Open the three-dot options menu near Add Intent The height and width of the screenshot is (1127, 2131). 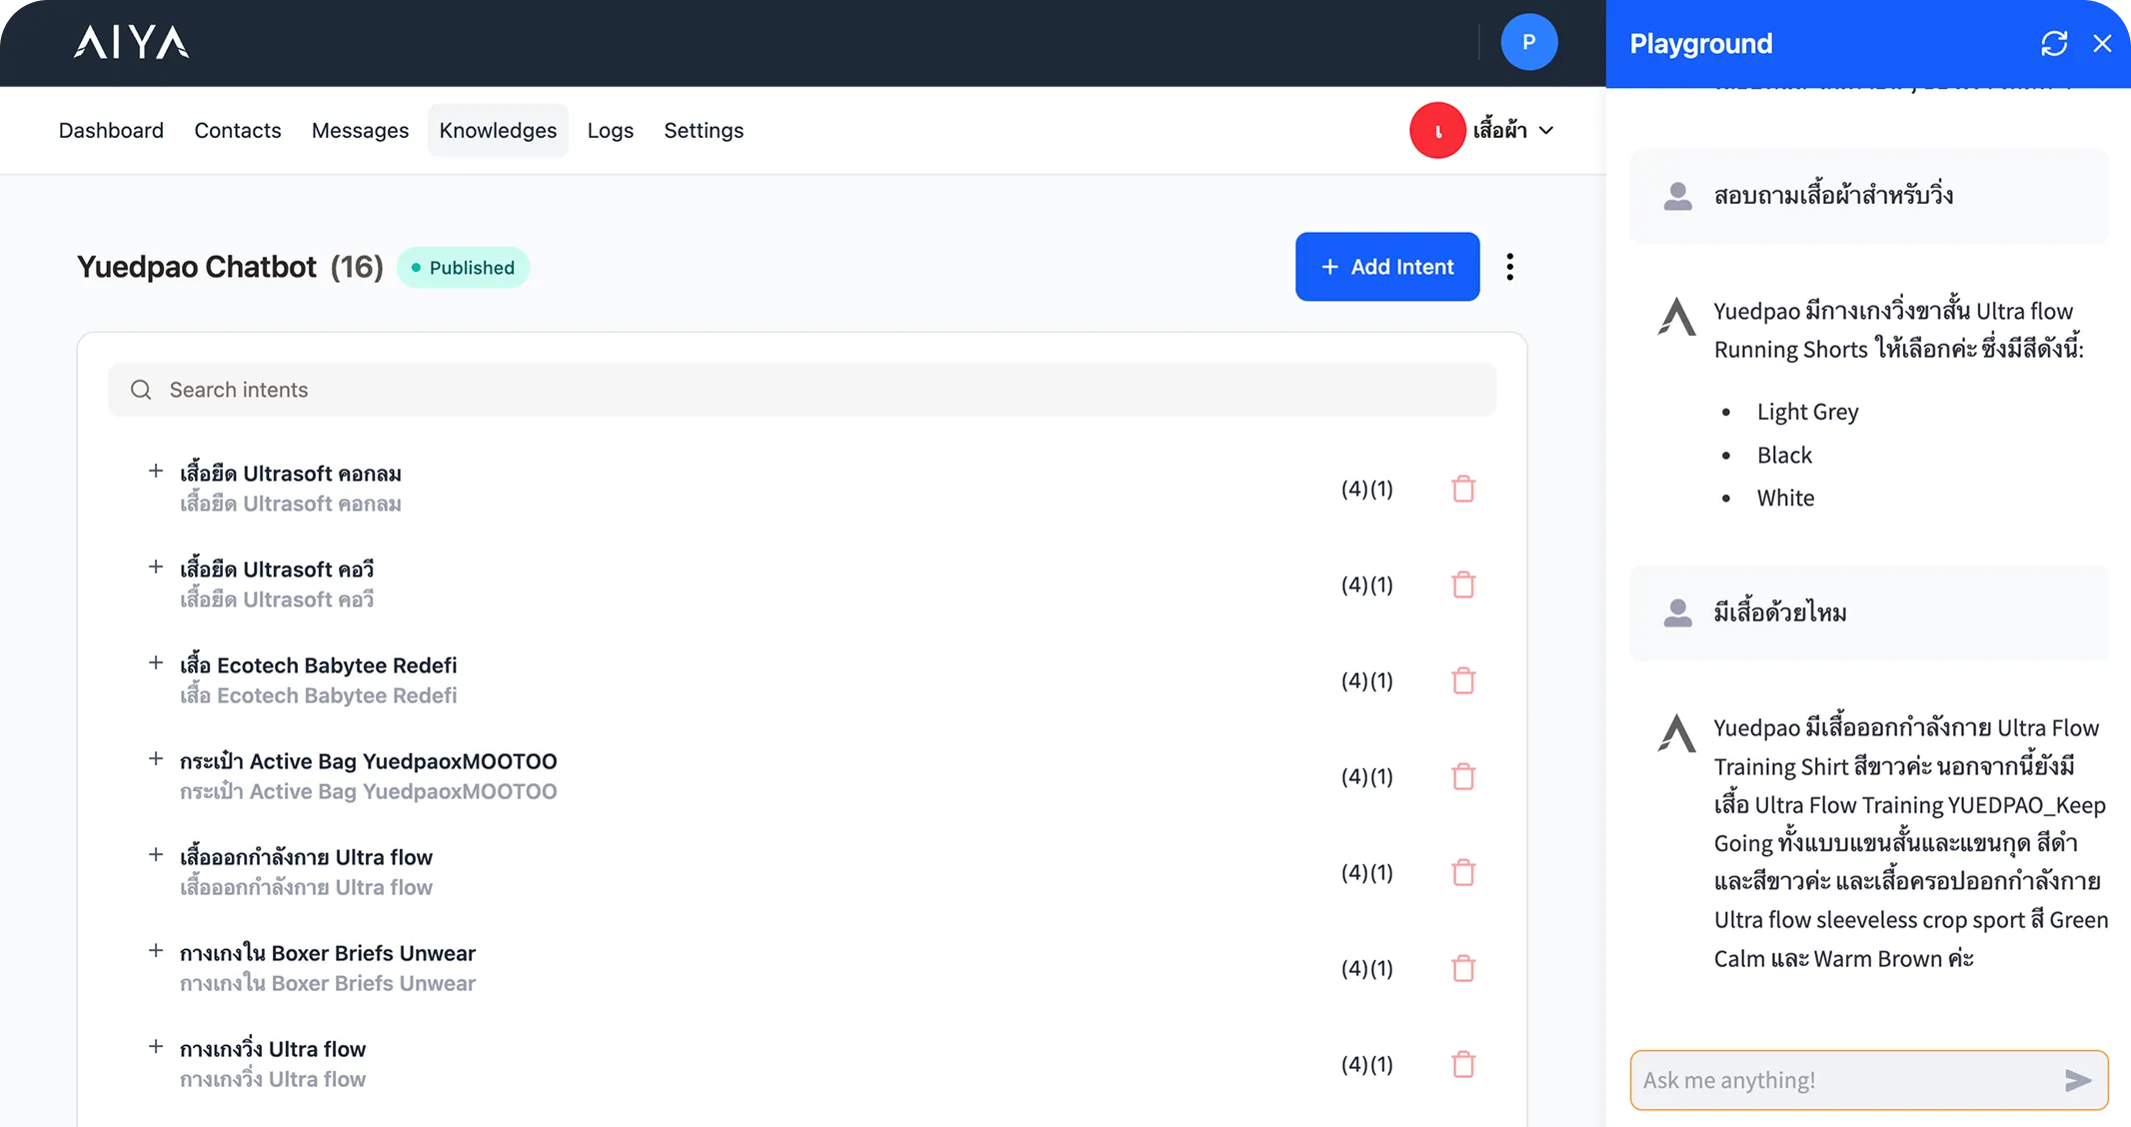tap(1510, 267)
